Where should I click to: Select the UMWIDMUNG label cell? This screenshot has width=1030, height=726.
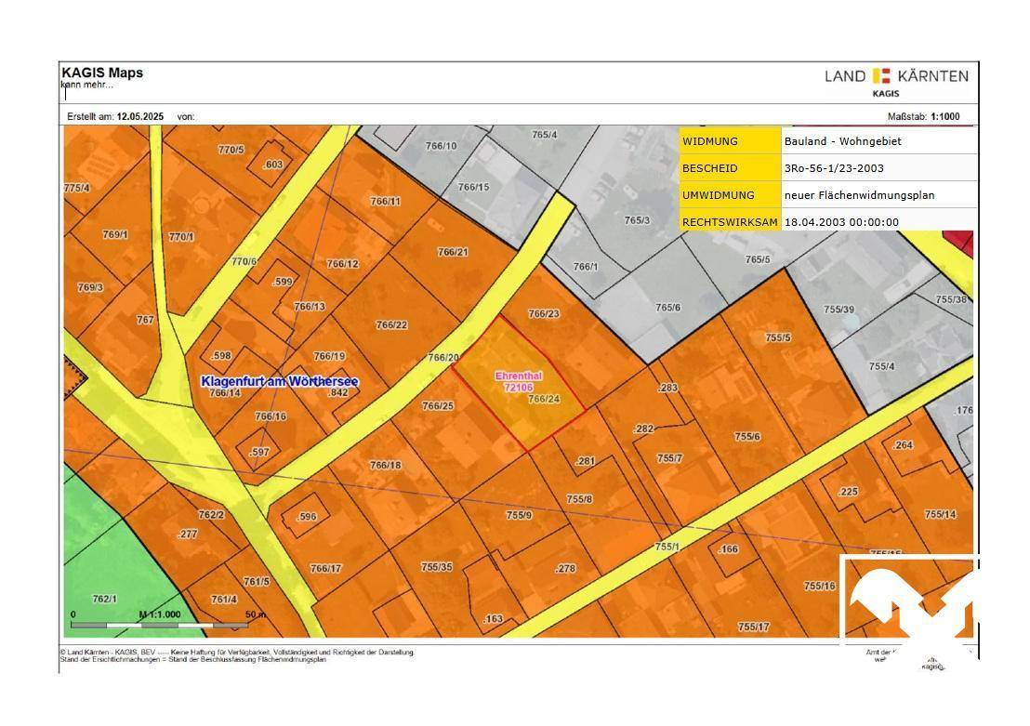click(x=731, y=195)
